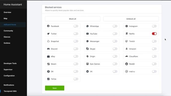Click the mail.ru at-sign icon
The height and width of the screenshot is (96, 171).
click(127, 71)
